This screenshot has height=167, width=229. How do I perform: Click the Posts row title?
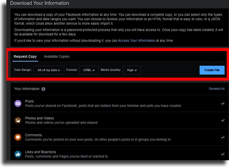(29, 101)
